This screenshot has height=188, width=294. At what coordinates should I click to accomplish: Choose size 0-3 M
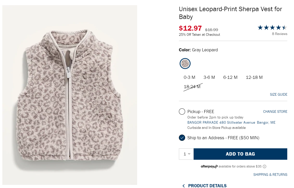point(190,77)
